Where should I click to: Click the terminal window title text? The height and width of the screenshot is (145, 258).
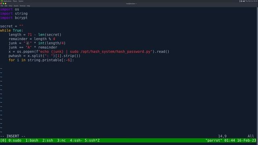pos(131,4)
